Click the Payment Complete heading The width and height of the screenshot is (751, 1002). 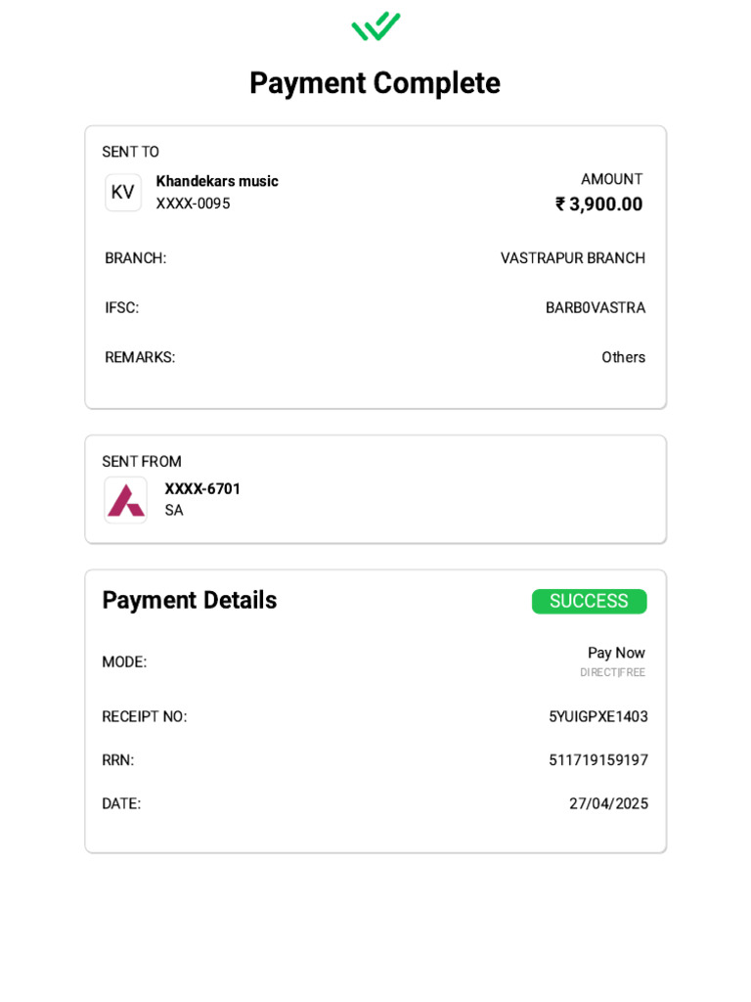pyautogui.click(x=375, y=83)
